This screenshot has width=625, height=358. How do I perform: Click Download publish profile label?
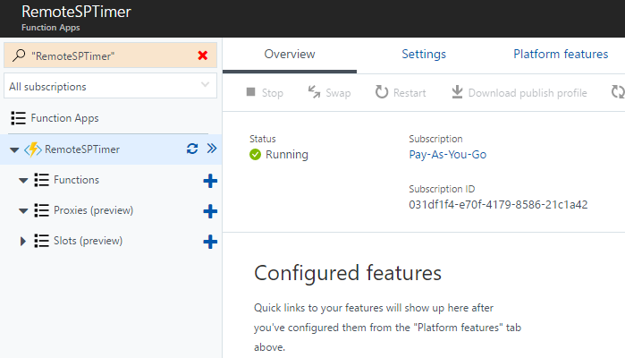click(528, 93)
